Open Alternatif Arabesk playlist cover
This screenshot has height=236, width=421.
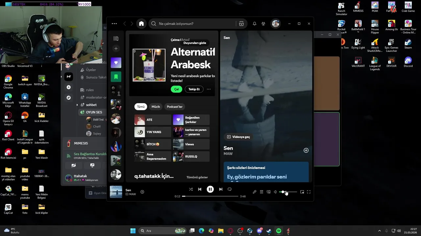click(149, 65)
